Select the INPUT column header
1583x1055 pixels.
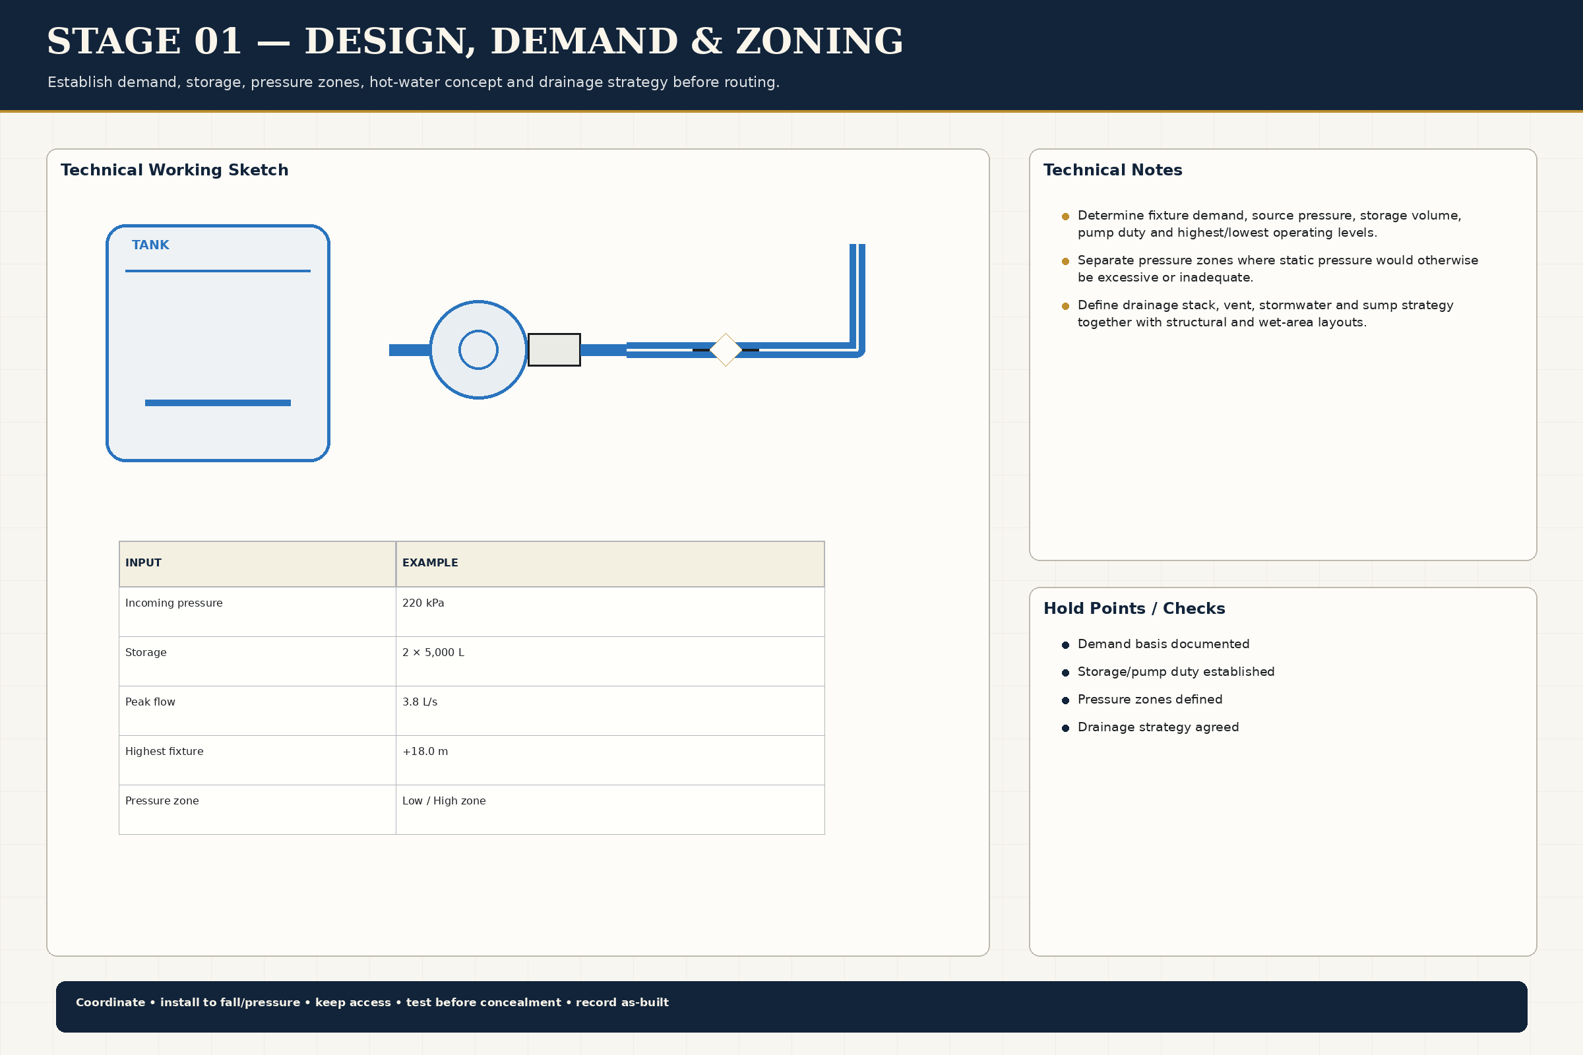click(x=257, y=564)
